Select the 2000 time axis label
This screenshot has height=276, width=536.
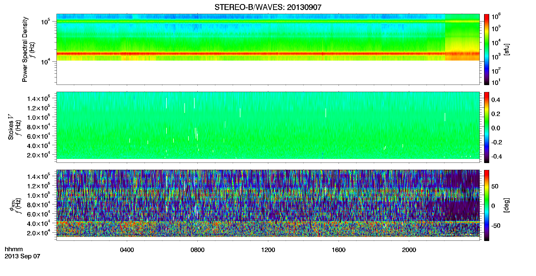(409, 250)
